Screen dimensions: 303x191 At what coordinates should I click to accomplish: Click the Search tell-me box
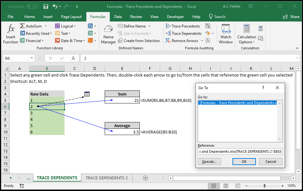coord(217,17)
